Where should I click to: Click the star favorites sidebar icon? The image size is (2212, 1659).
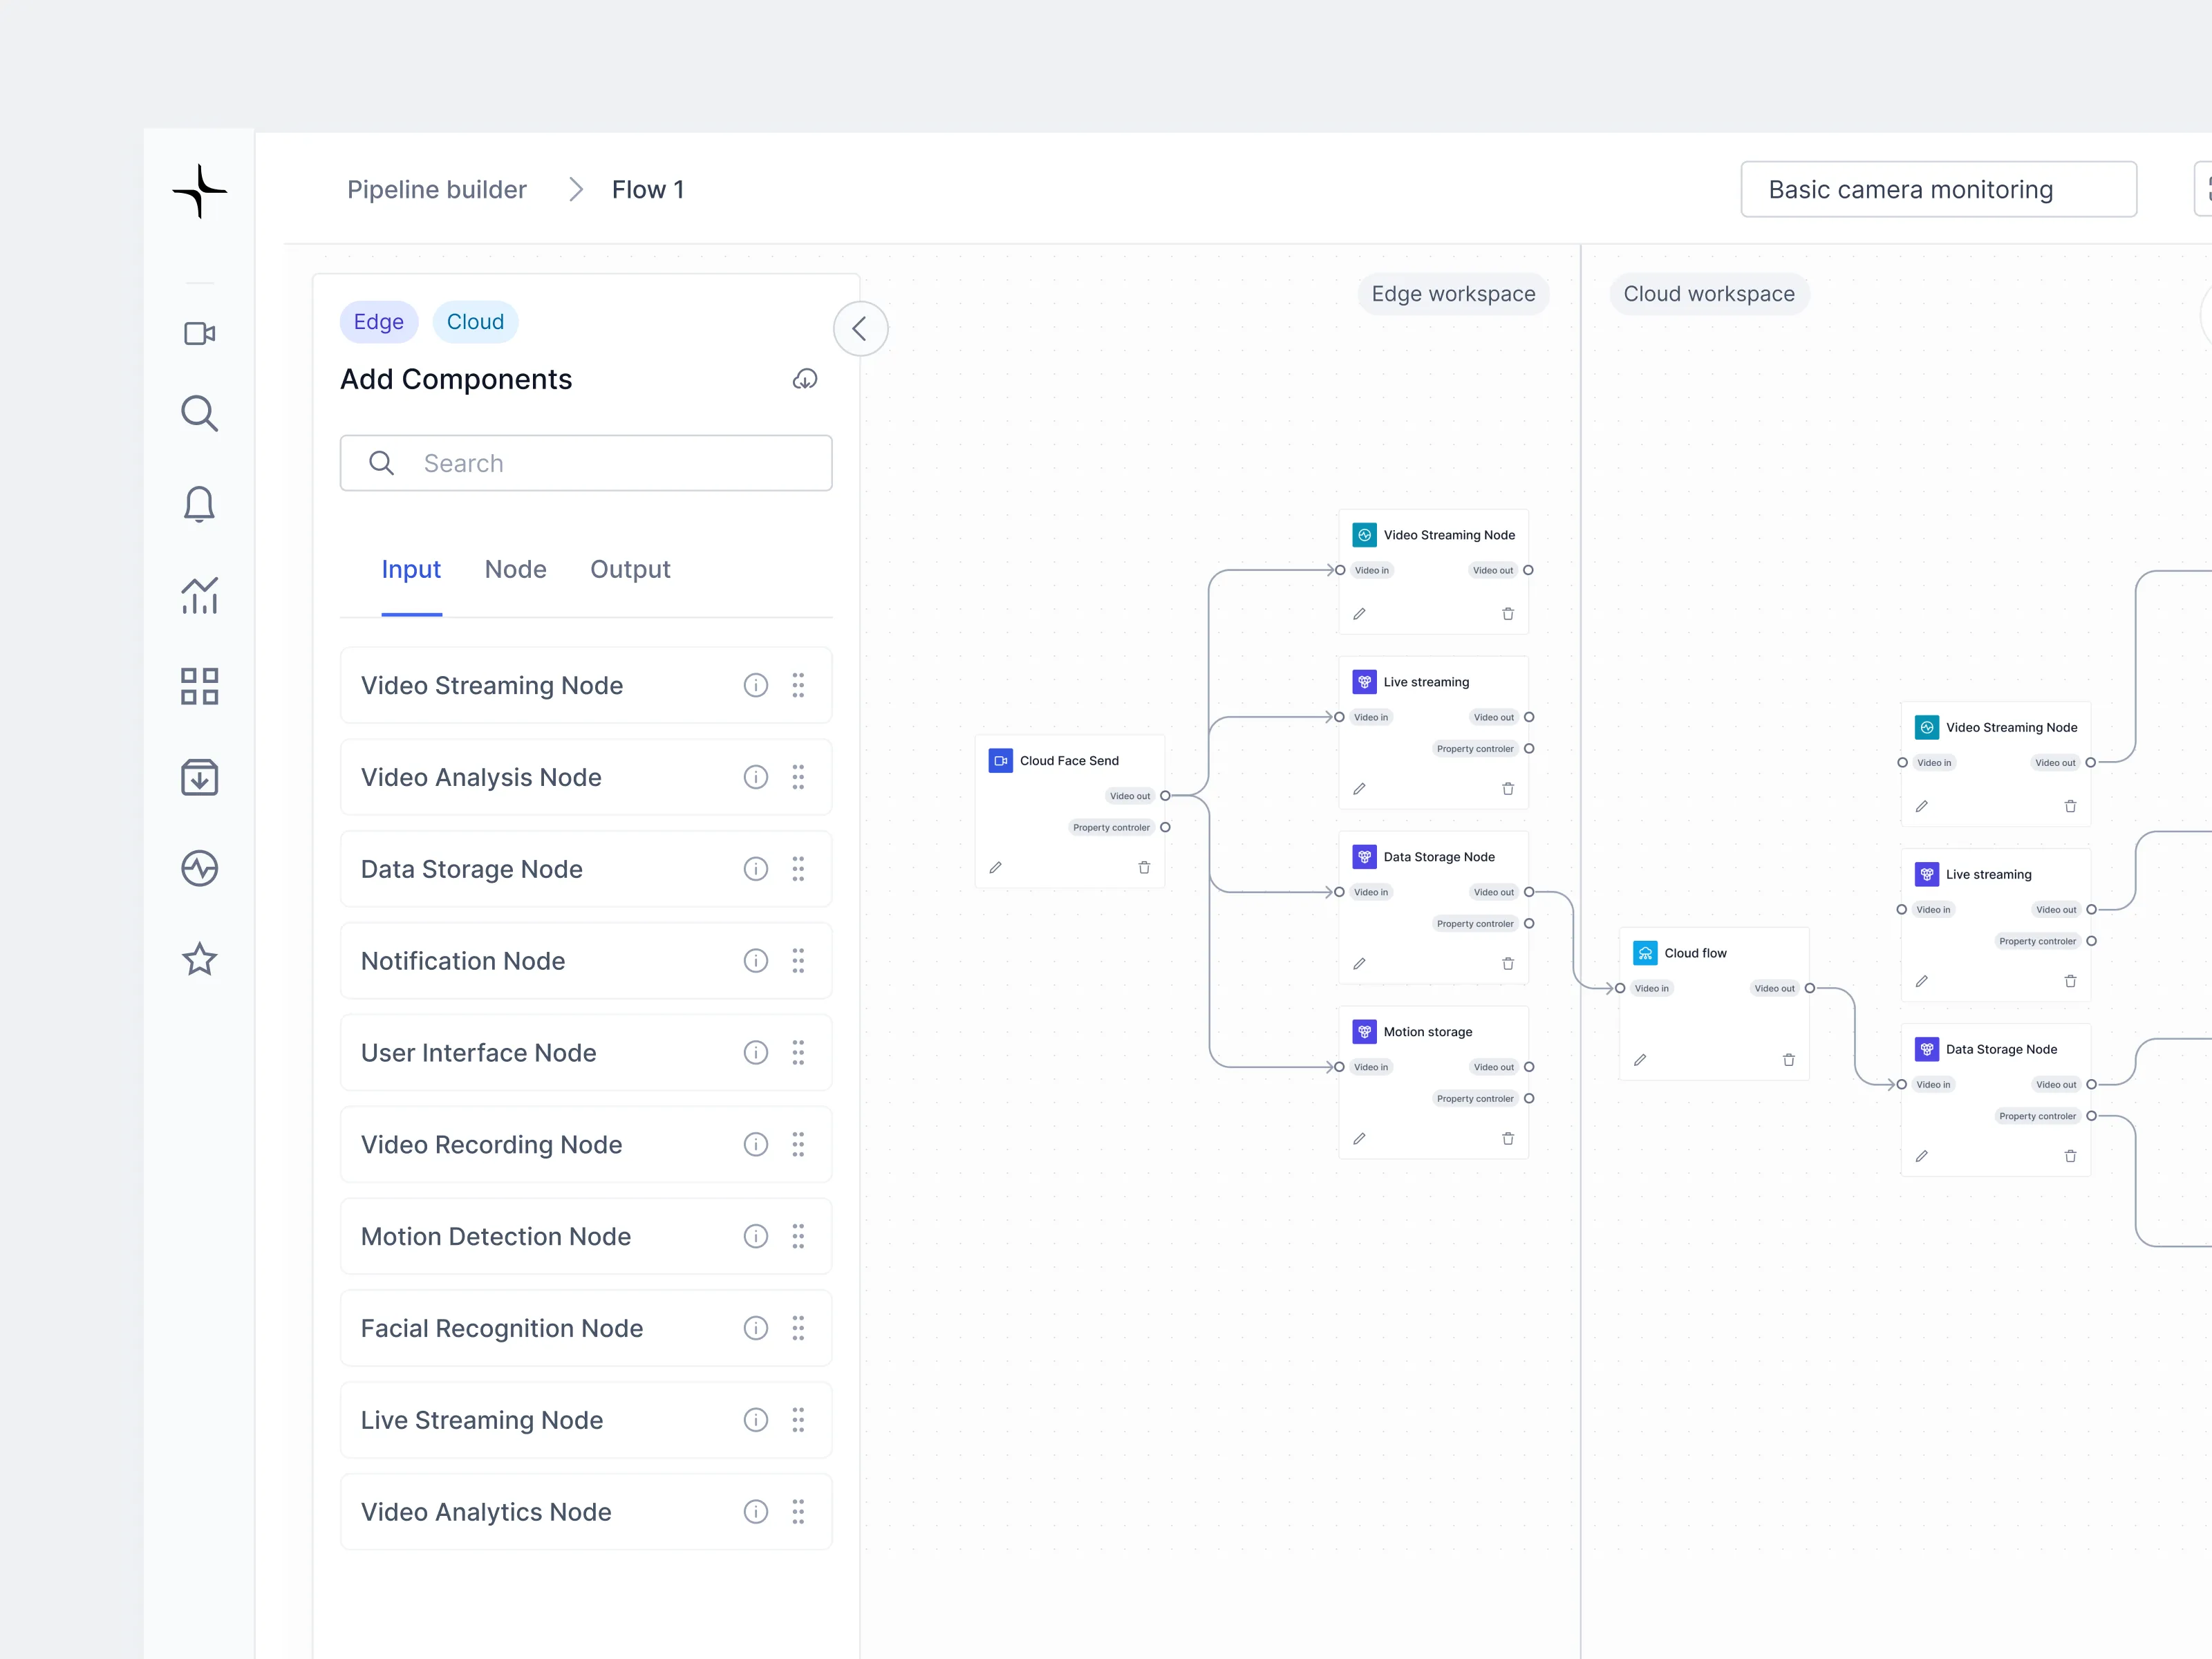pos(199,959)
